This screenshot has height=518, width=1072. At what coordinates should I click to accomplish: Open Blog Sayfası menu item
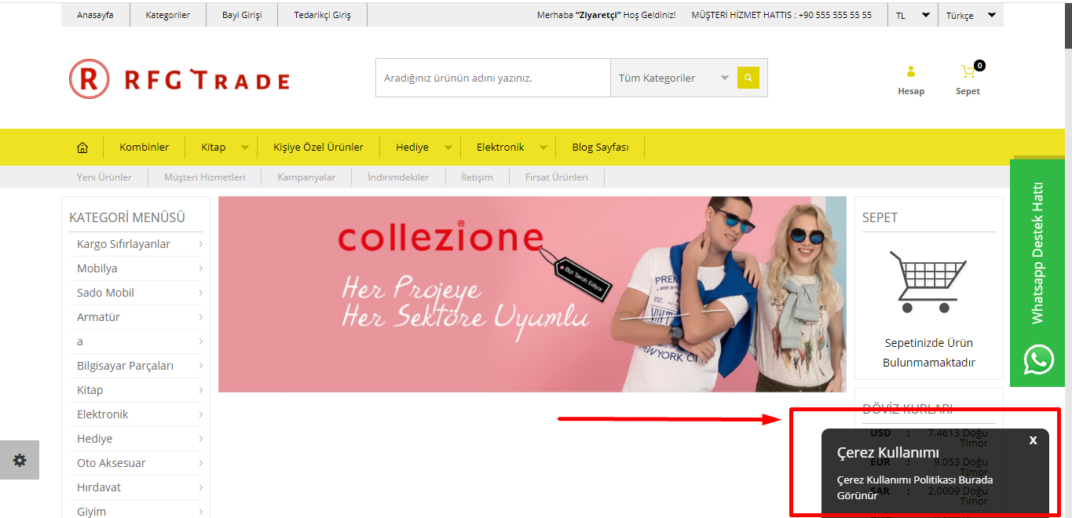(600, 147)
